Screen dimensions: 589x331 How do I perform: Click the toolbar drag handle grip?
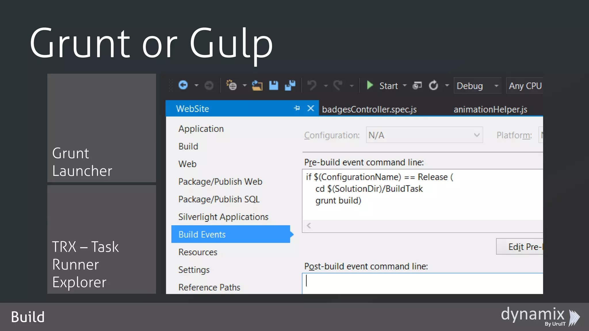click(171, 85)
